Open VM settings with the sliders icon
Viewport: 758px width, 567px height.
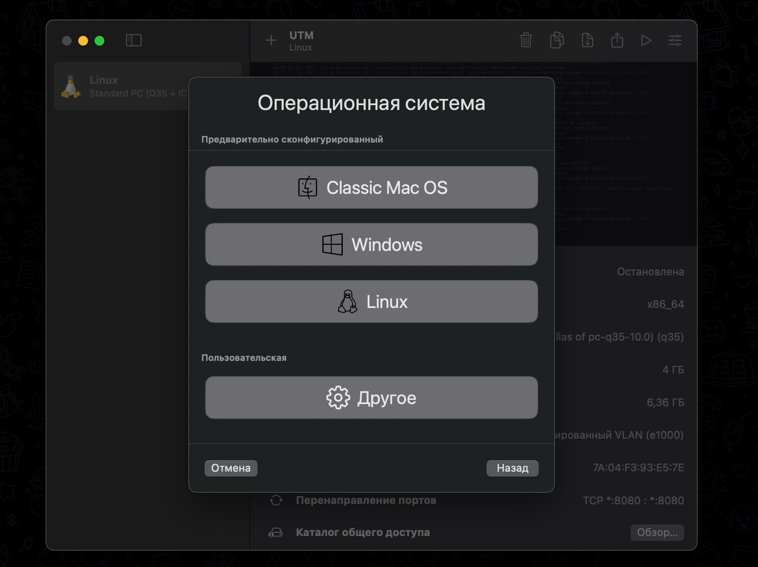tap(675, 40)
